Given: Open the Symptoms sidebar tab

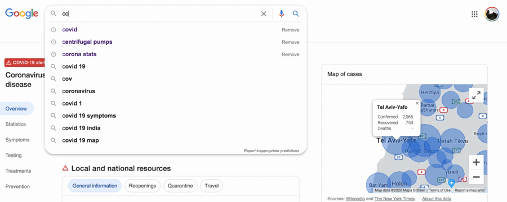Looking at the screenshot, I should point(17,140).
